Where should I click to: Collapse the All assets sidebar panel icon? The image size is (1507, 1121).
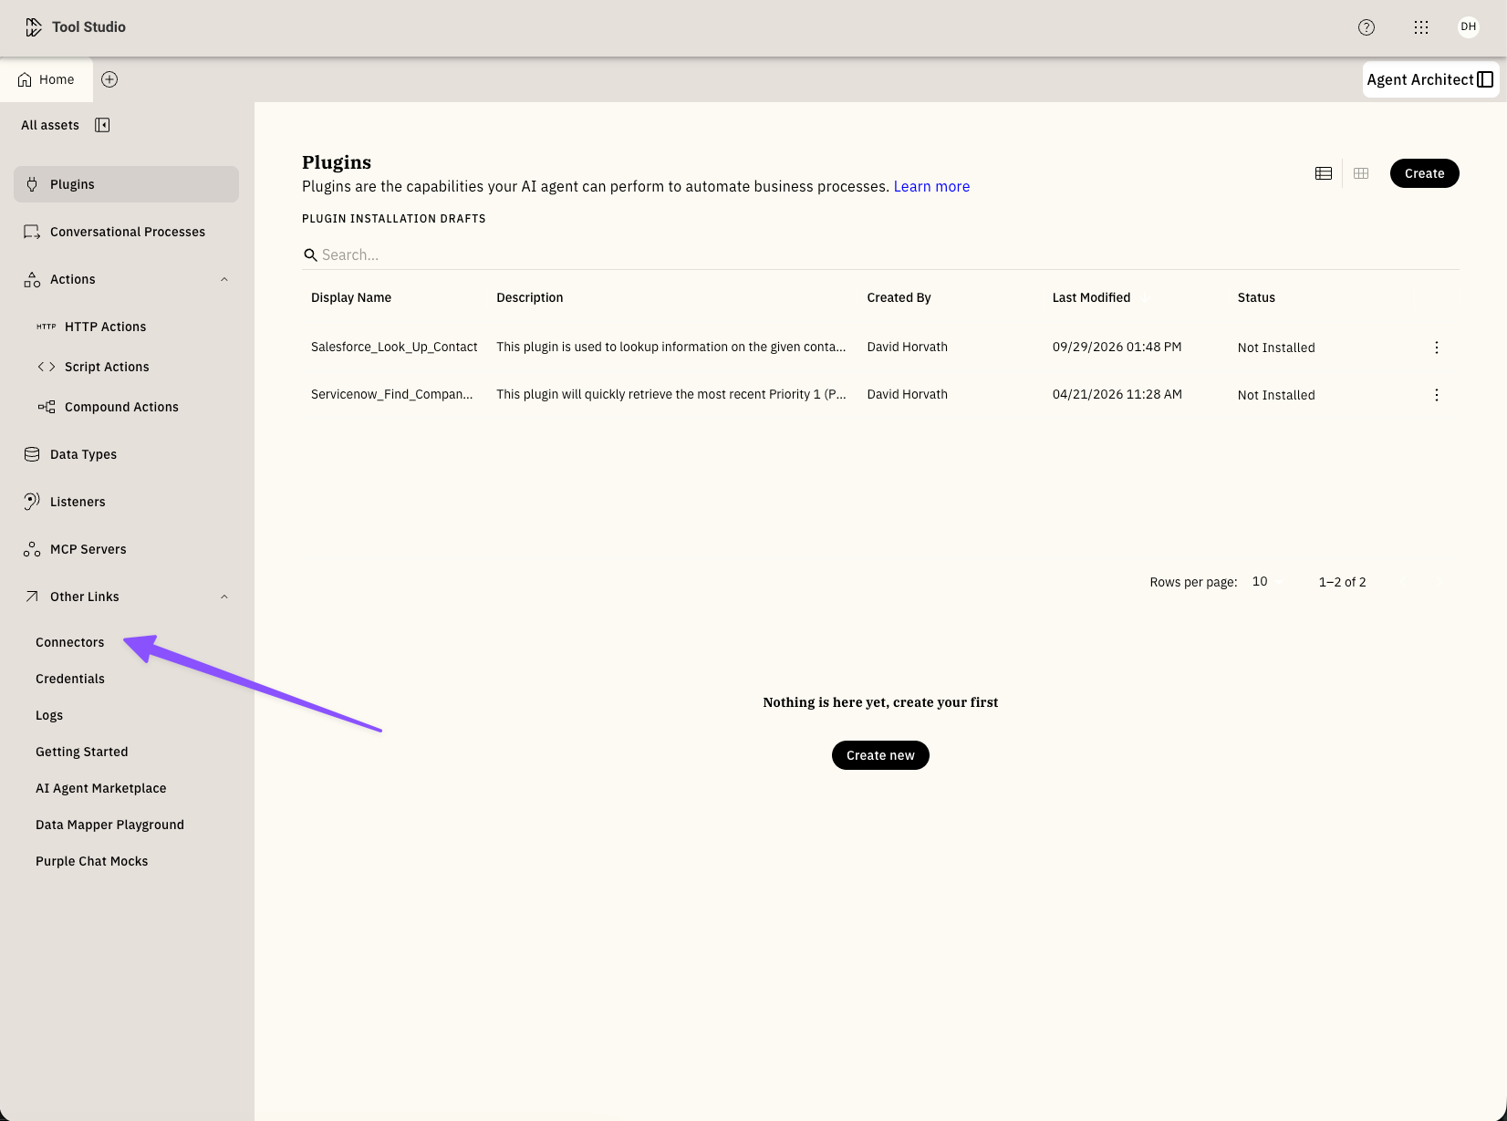102,125
